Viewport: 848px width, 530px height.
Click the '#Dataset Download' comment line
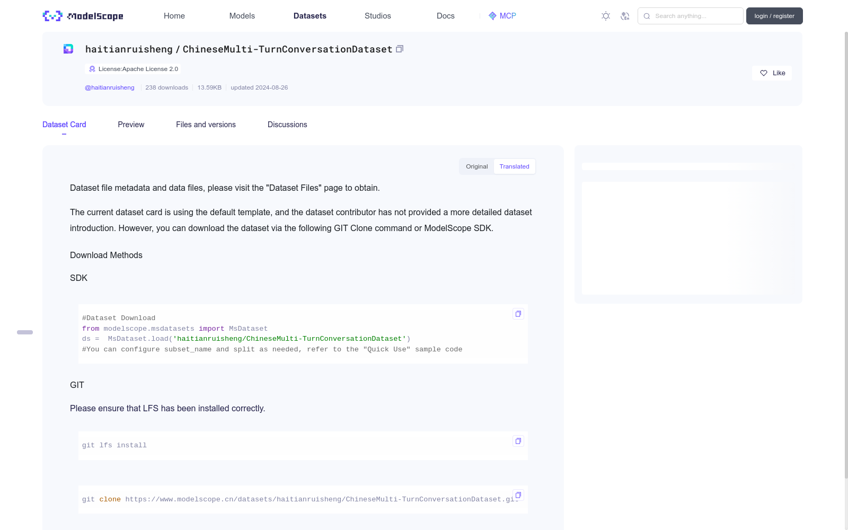click(119, 318)
